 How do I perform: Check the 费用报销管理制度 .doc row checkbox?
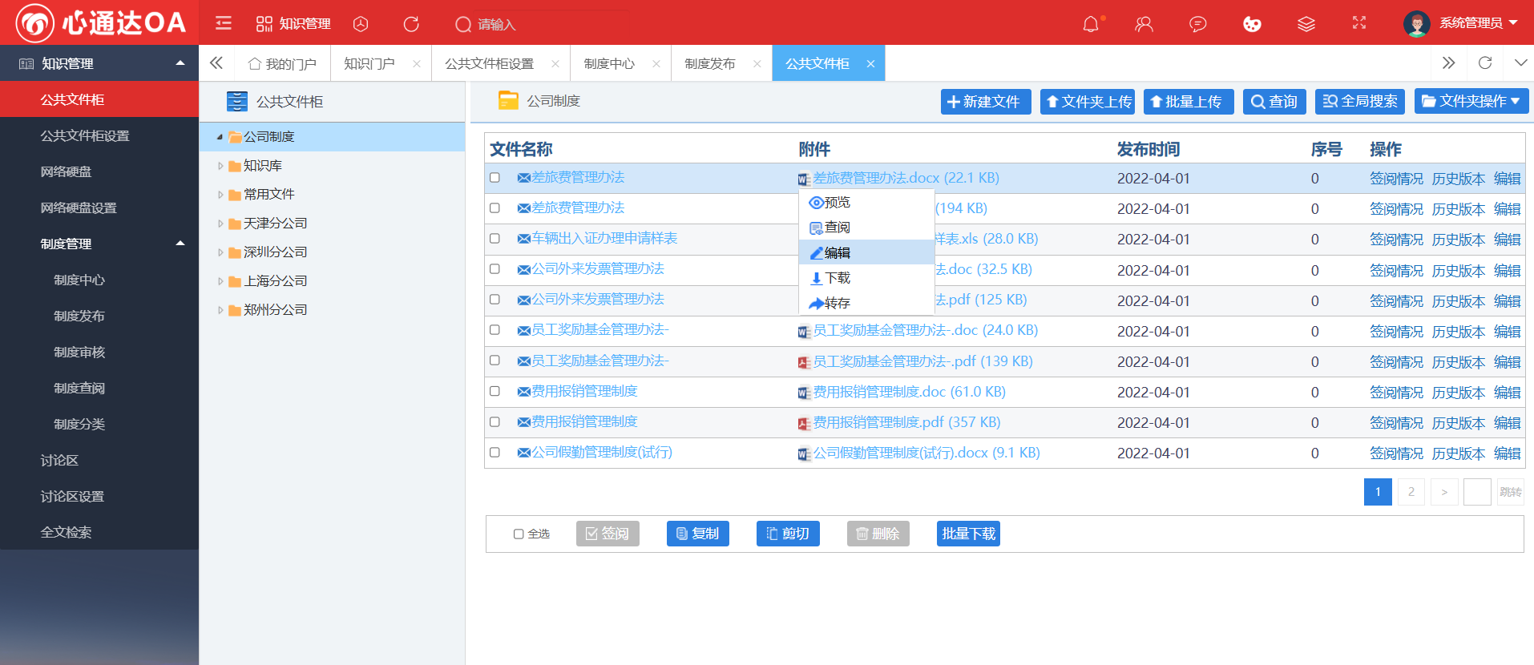pyautogui.click(x=495, y=391)
